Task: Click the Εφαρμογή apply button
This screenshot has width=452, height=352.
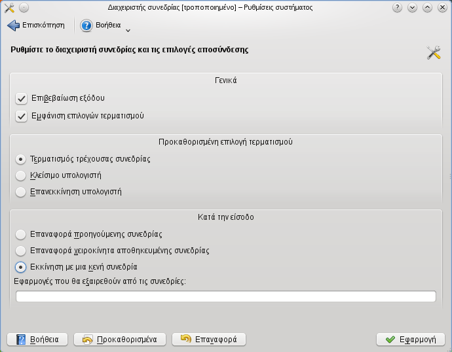Action: (x=411, y=340)
